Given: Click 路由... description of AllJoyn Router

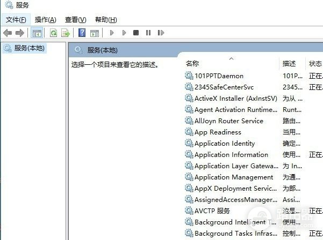Looking at the screenshot, I should (291, 121).
